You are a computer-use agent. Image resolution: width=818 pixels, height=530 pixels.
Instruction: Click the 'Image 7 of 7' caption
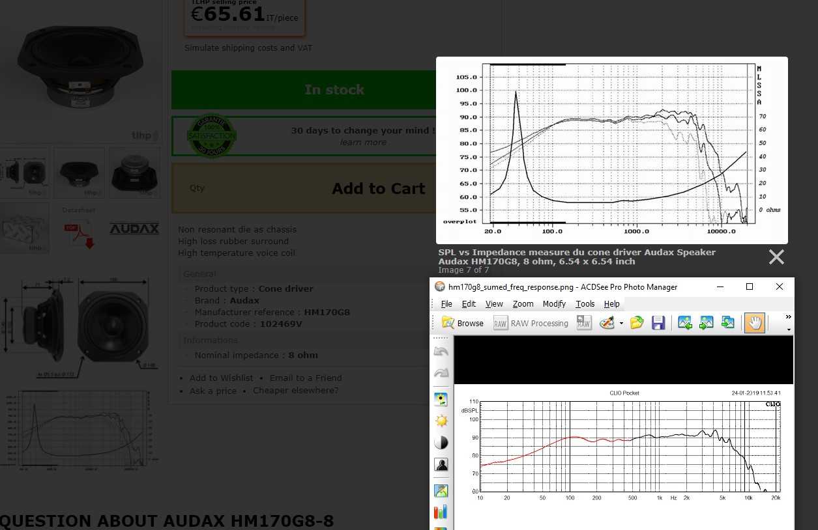pyautogui.click(x=463, y=270)
